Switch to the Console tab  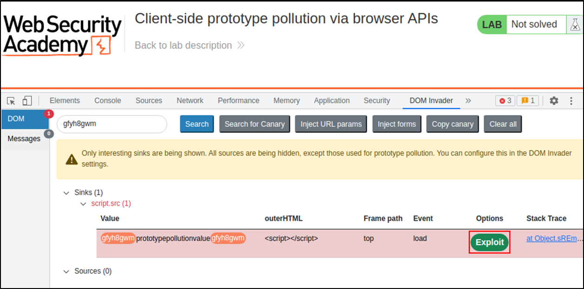point(108,101)
